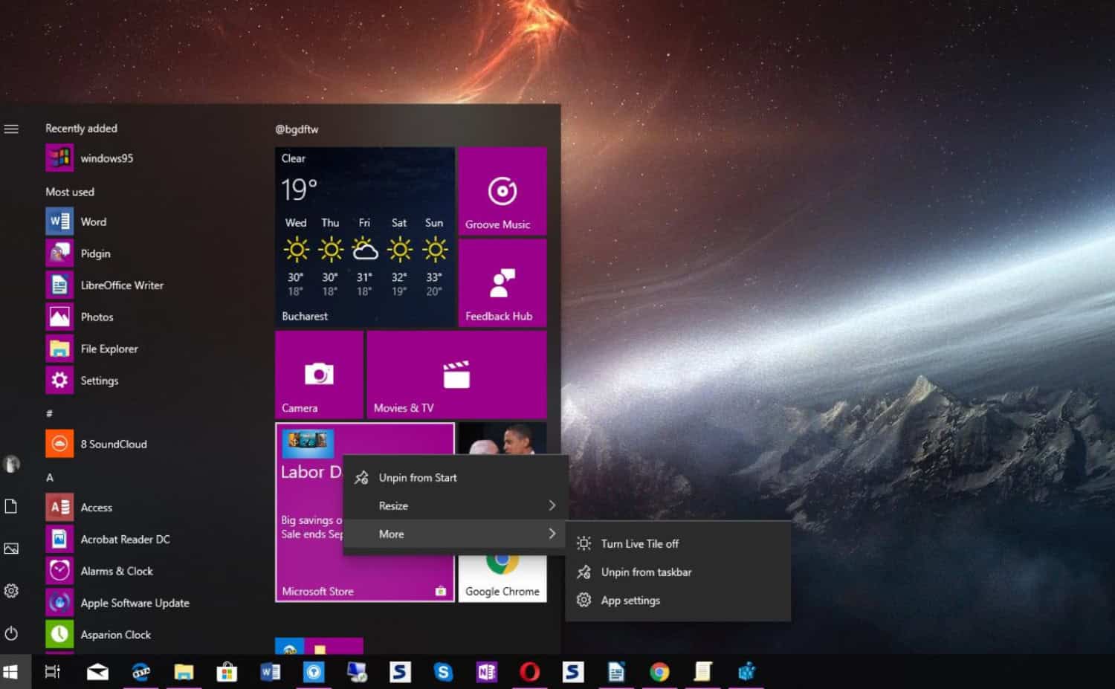Open the blue cube app on taskbar
This screenshot has width=1115, height=689.
coord(746,672)
